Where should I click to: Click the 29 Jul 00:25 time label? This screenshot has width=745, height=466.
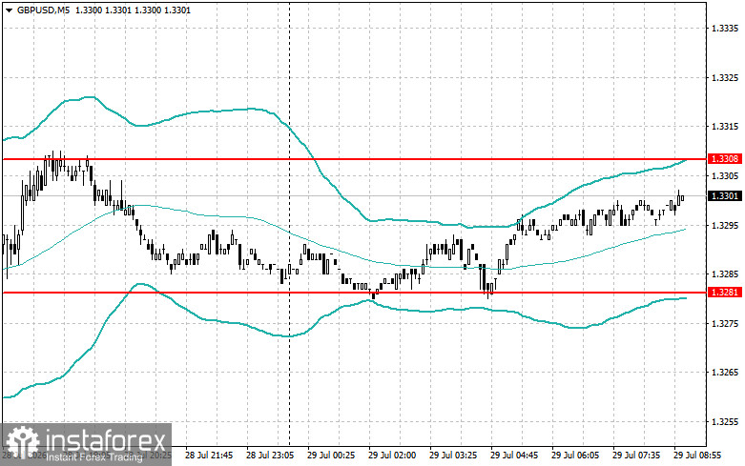(x=331, y=456)
